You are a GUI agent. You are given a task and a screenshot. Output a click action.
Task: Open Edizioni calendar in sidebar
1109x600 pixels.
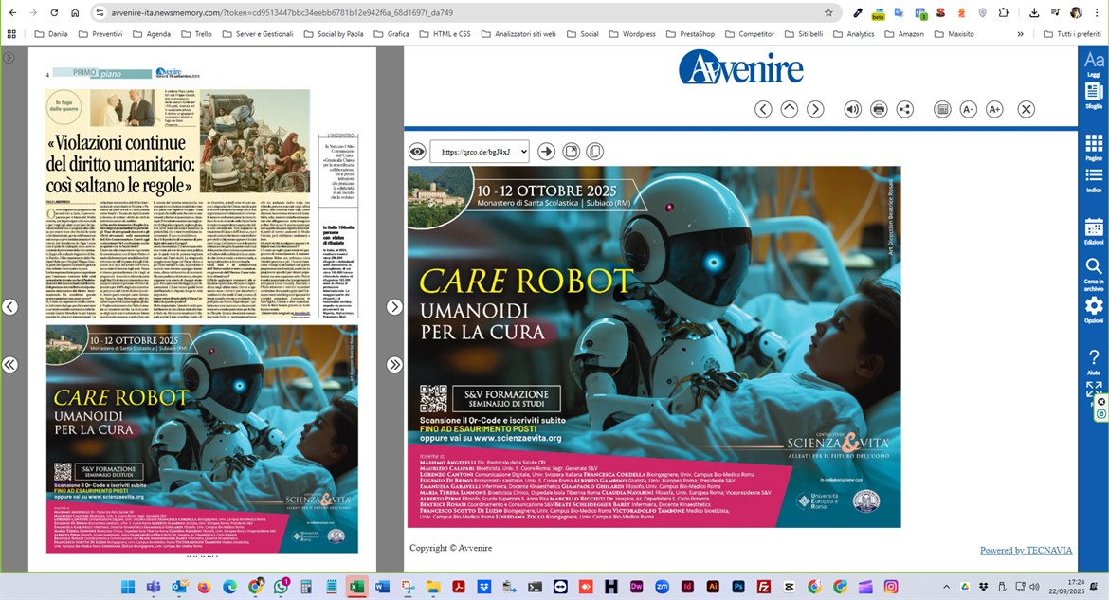click(1094, 231)
